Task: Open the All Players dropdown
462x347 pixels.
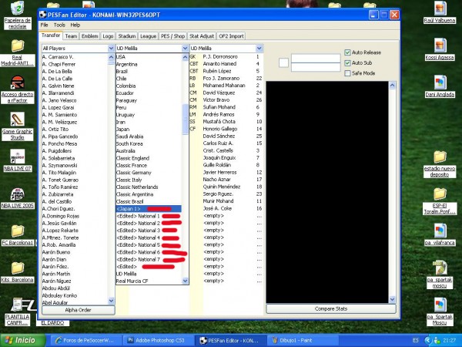Action: pyautogui.click(x=111, y=48)
